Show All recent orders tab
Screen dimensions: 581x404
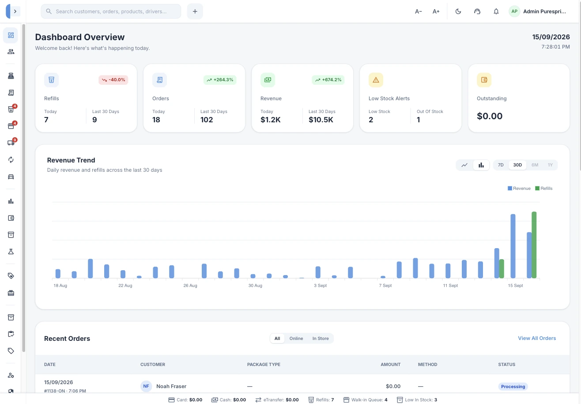[x=277, y=339]
